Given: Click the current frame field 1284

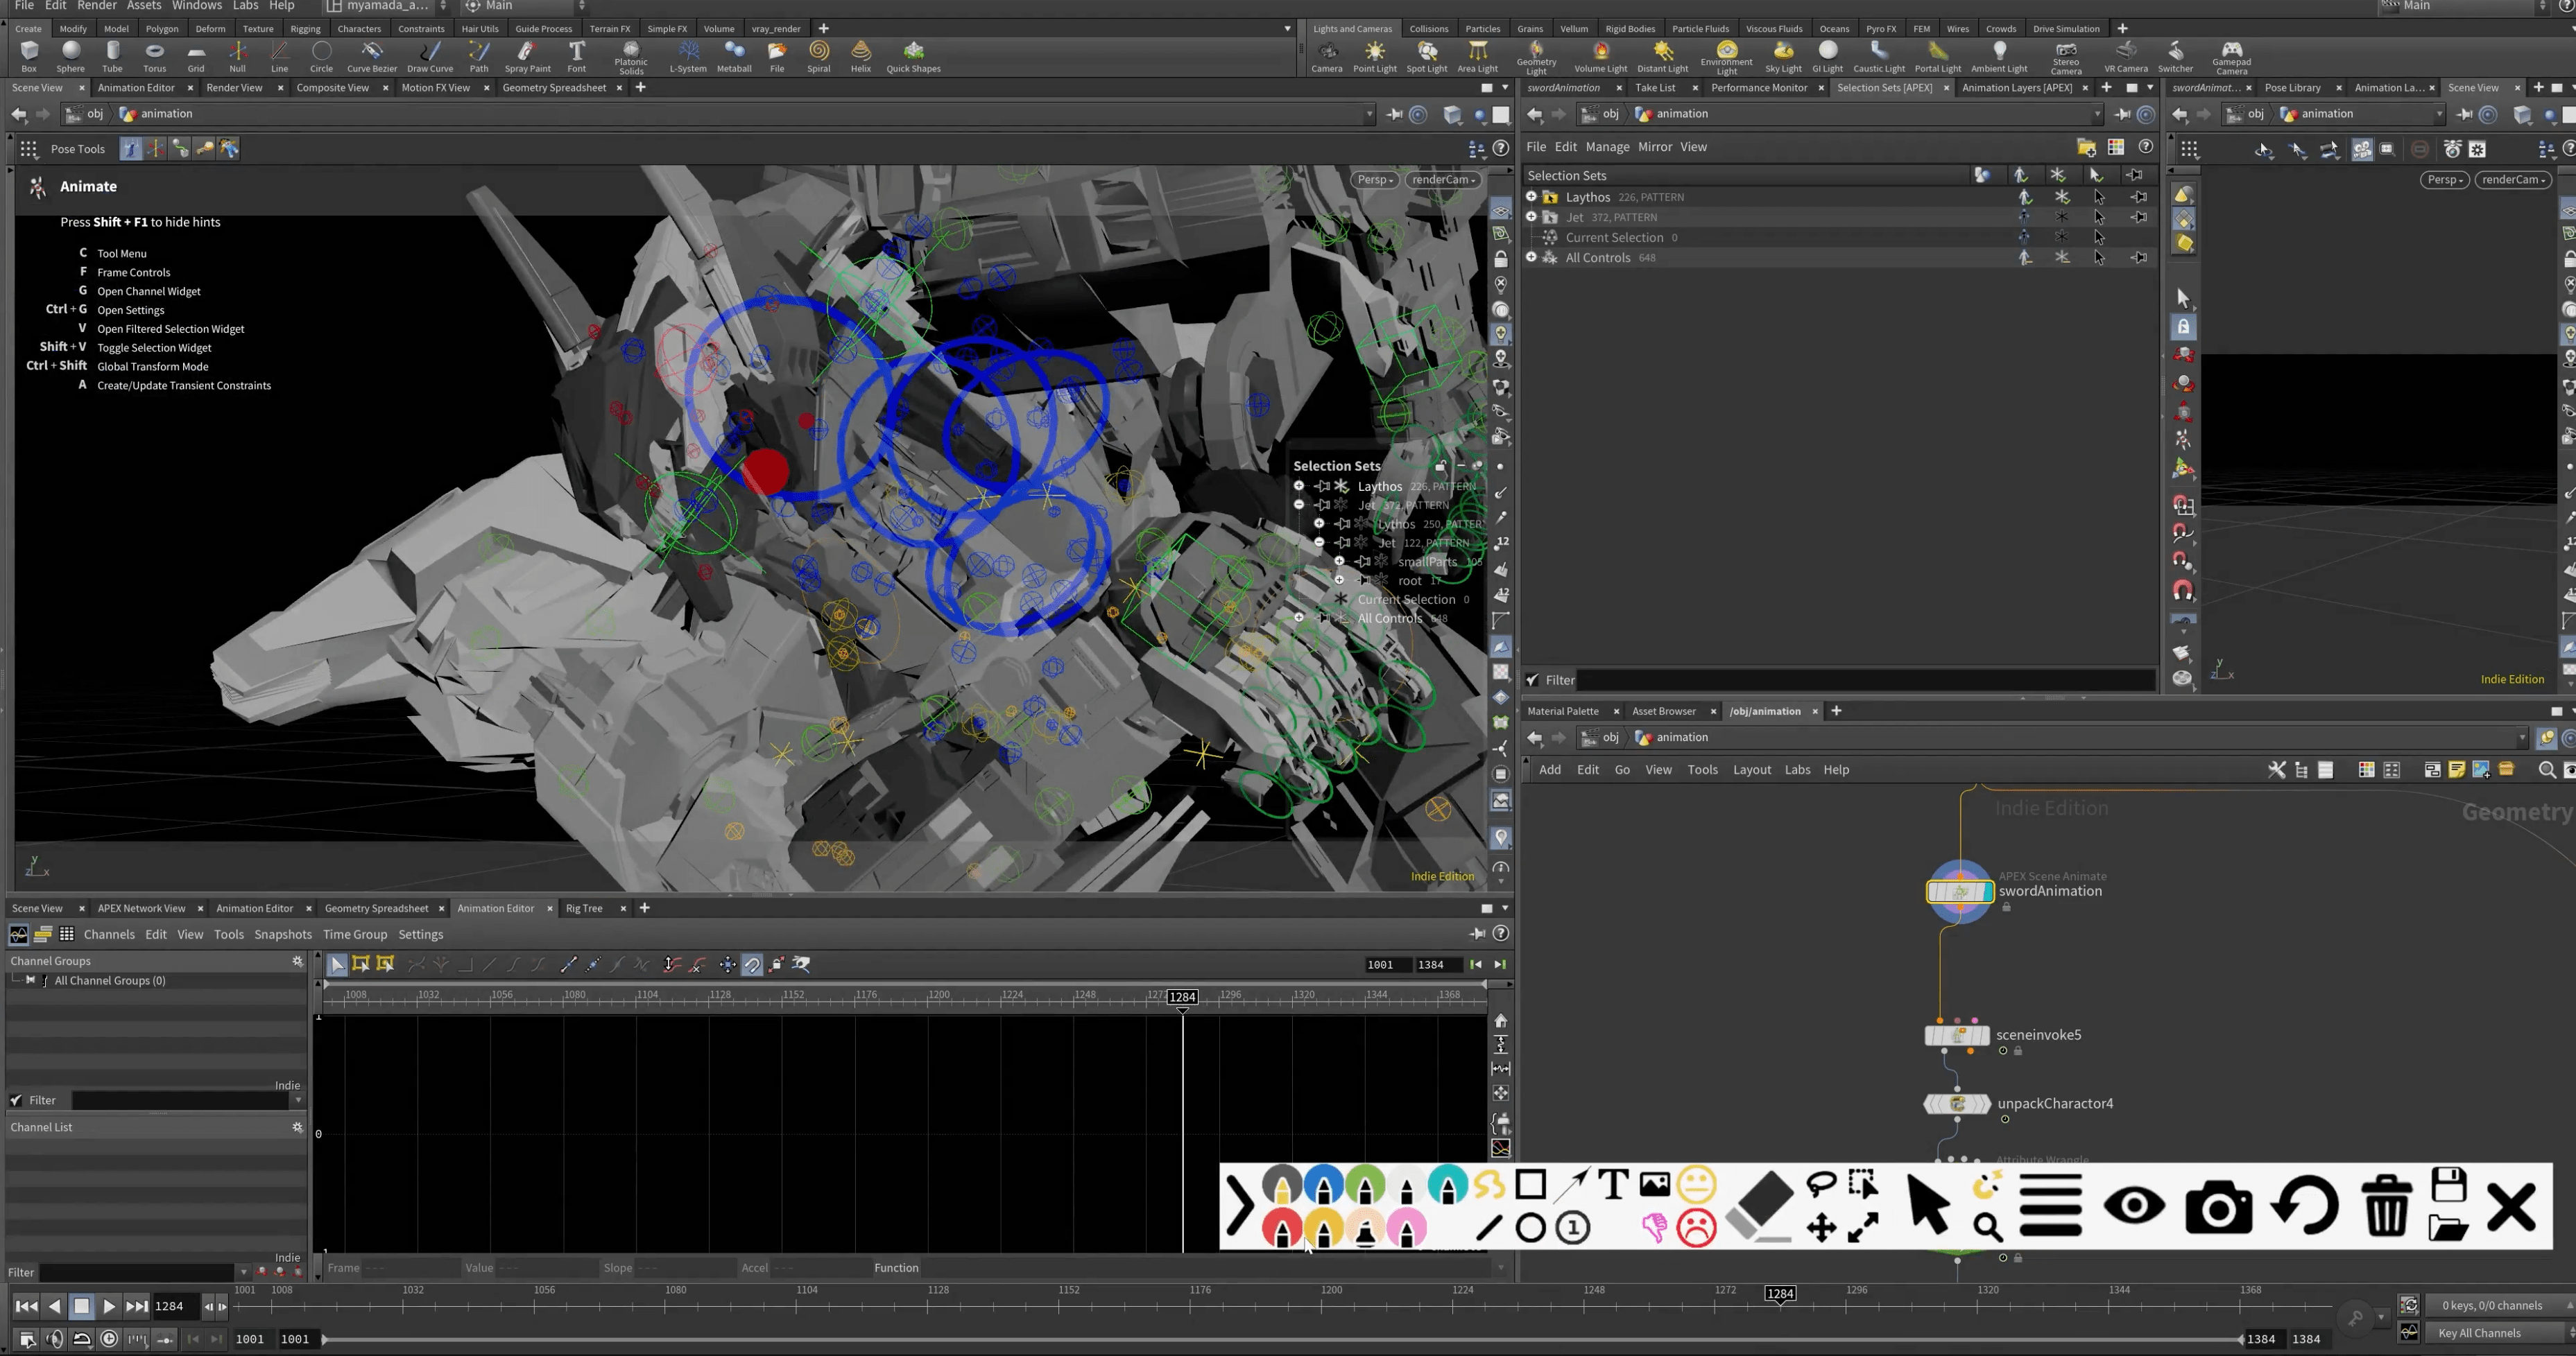Looking at the screenshot, I should click(x=175, y=1306).
